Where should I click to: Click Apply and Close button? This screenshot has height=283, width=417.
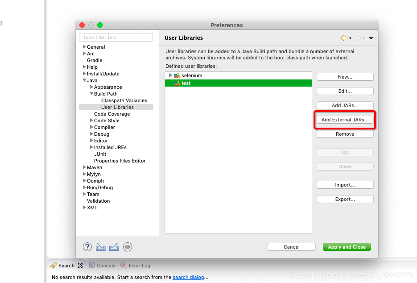coord(347,247)
